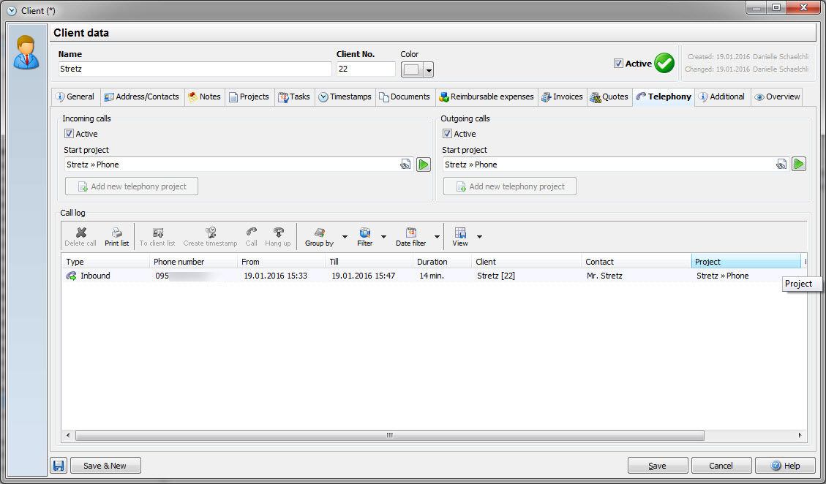Uncheck the client Active checkbox
This screenshot has width=826, height=484.
(x=618, y=64)
